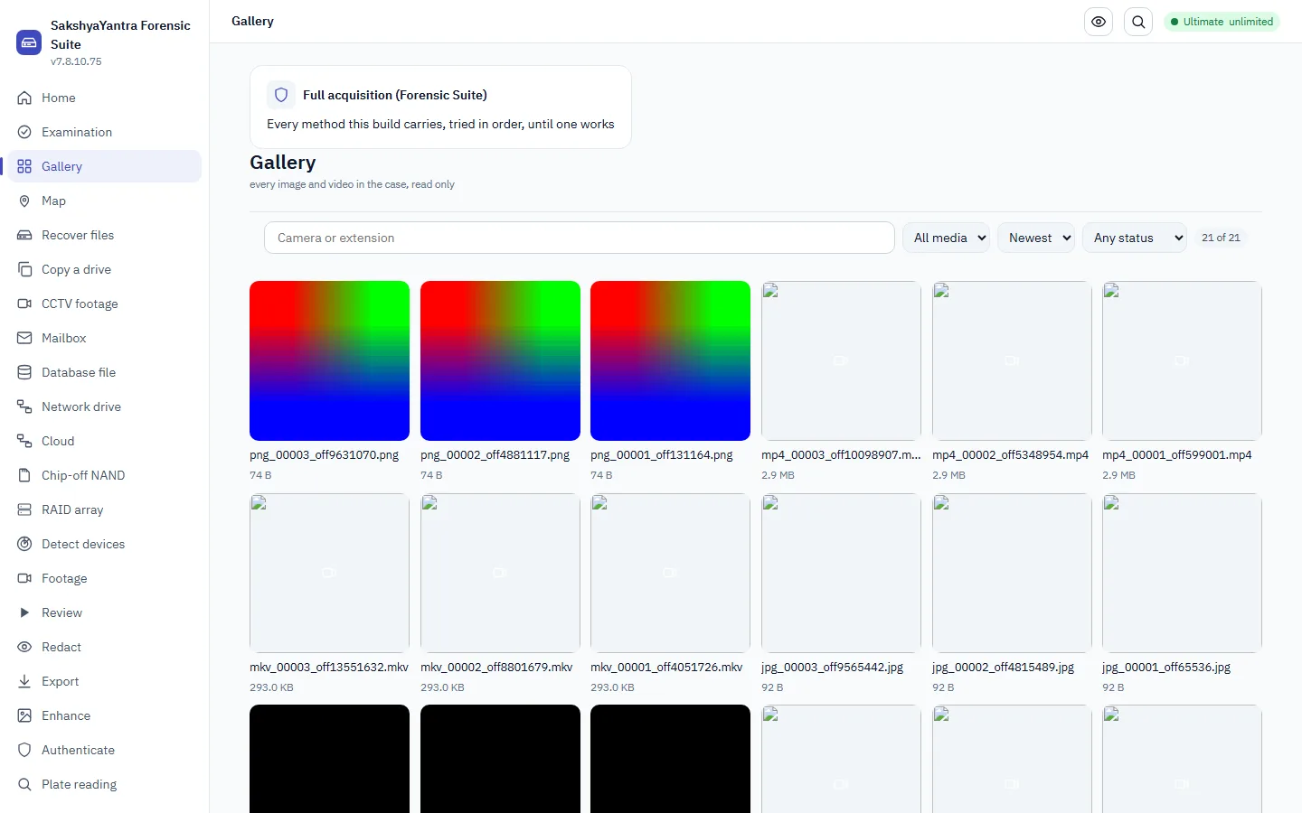The image size is (1302, 813).
Task: Open the All media filter dropdown
Action: (946, 238)
